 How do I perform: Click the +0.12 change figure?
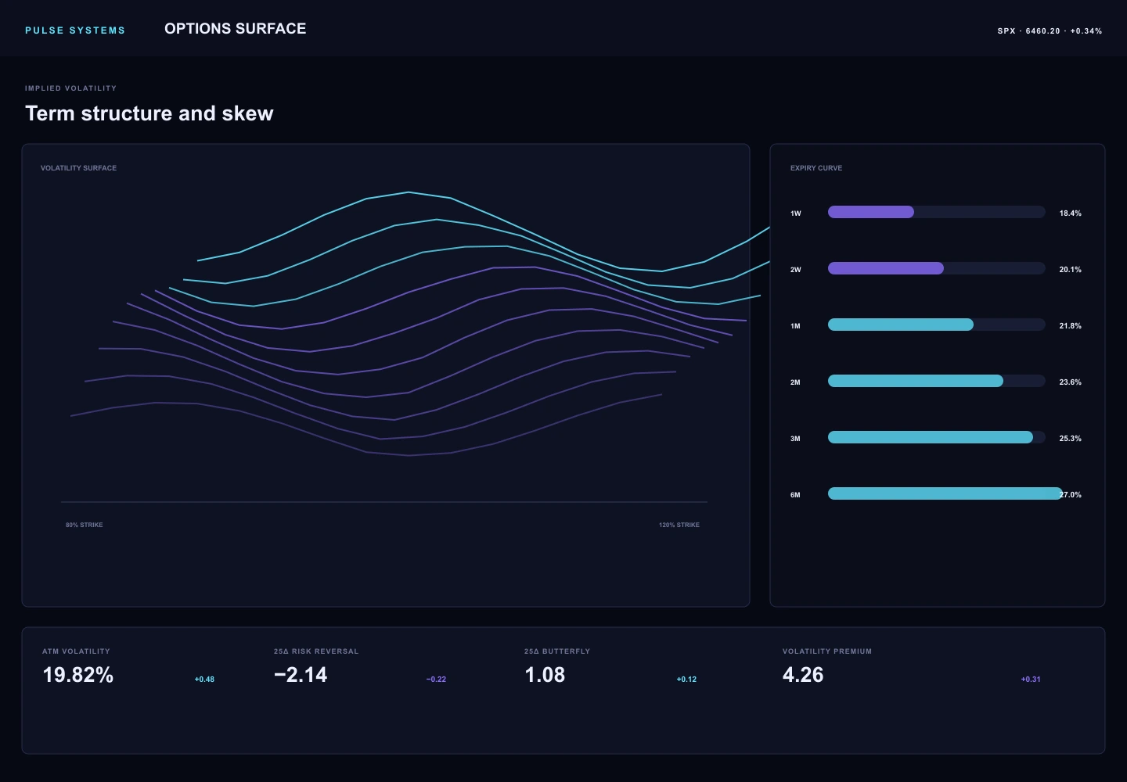(686, 680)
